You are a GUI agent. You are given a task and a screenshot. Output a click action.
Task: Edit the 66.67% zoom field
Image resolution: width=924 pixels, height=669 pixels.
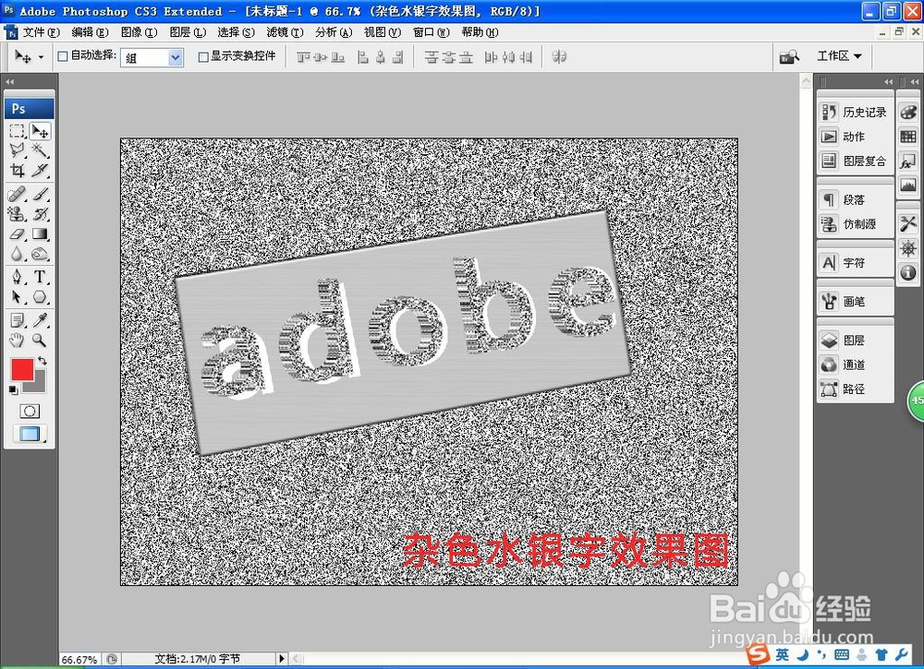79,660
